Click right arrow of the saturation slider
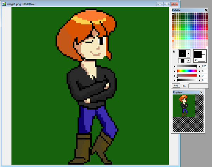This screenshot has height=167, width=212. pyautogui.click(x=200, y=76)
